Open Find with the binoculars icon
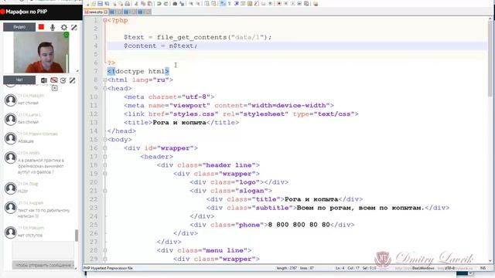Viewport: 495px width, 278px height. click(175, 3)
